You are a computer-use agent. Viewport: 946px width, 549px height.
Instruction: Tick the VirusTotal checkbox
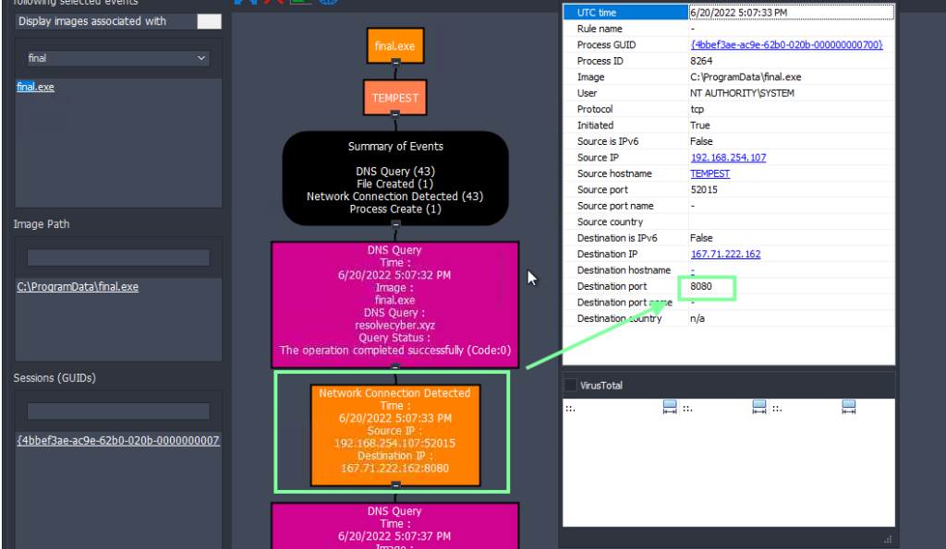(571, 385)
